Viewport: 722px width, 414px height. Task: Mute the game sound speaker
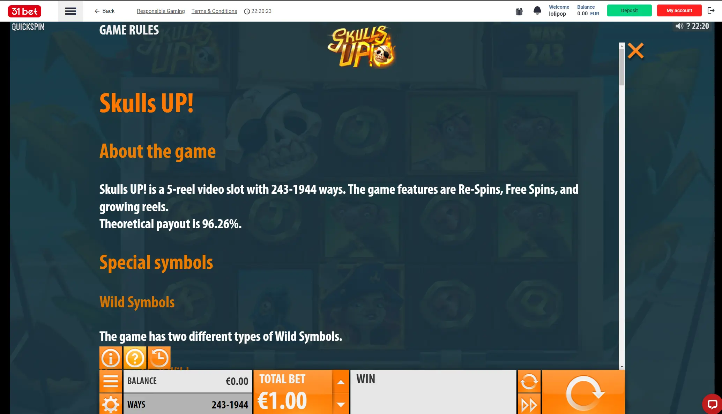[679, 26]
